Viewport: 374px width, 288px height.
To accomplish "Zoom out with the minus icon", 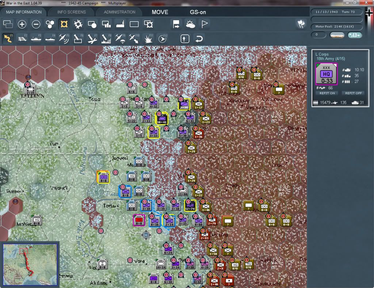I will [36, 24].
